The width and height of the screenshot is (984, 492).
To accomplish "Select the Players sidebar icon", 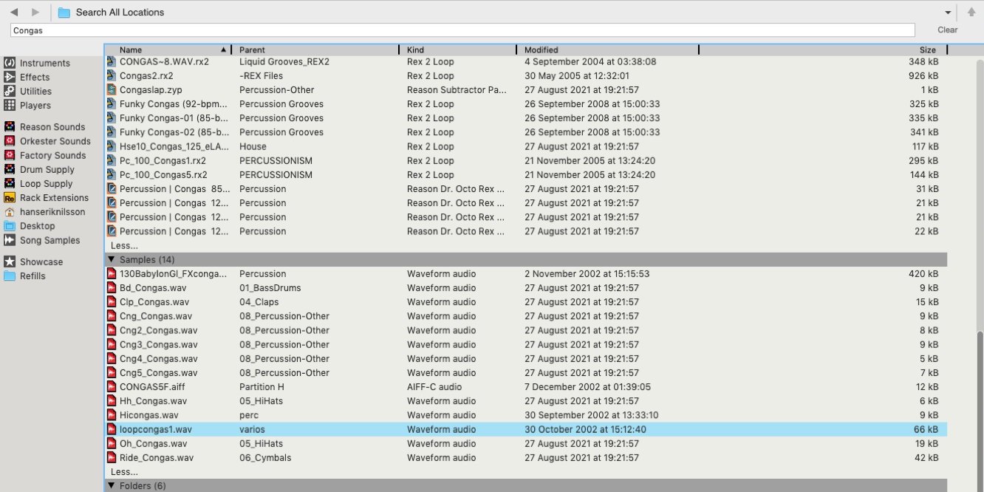I will [x=10, y=106].
